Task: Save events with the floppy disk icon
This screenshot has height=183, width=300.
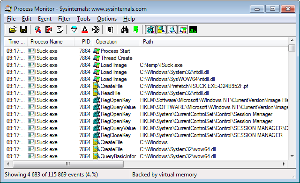Action: [23, 29]
